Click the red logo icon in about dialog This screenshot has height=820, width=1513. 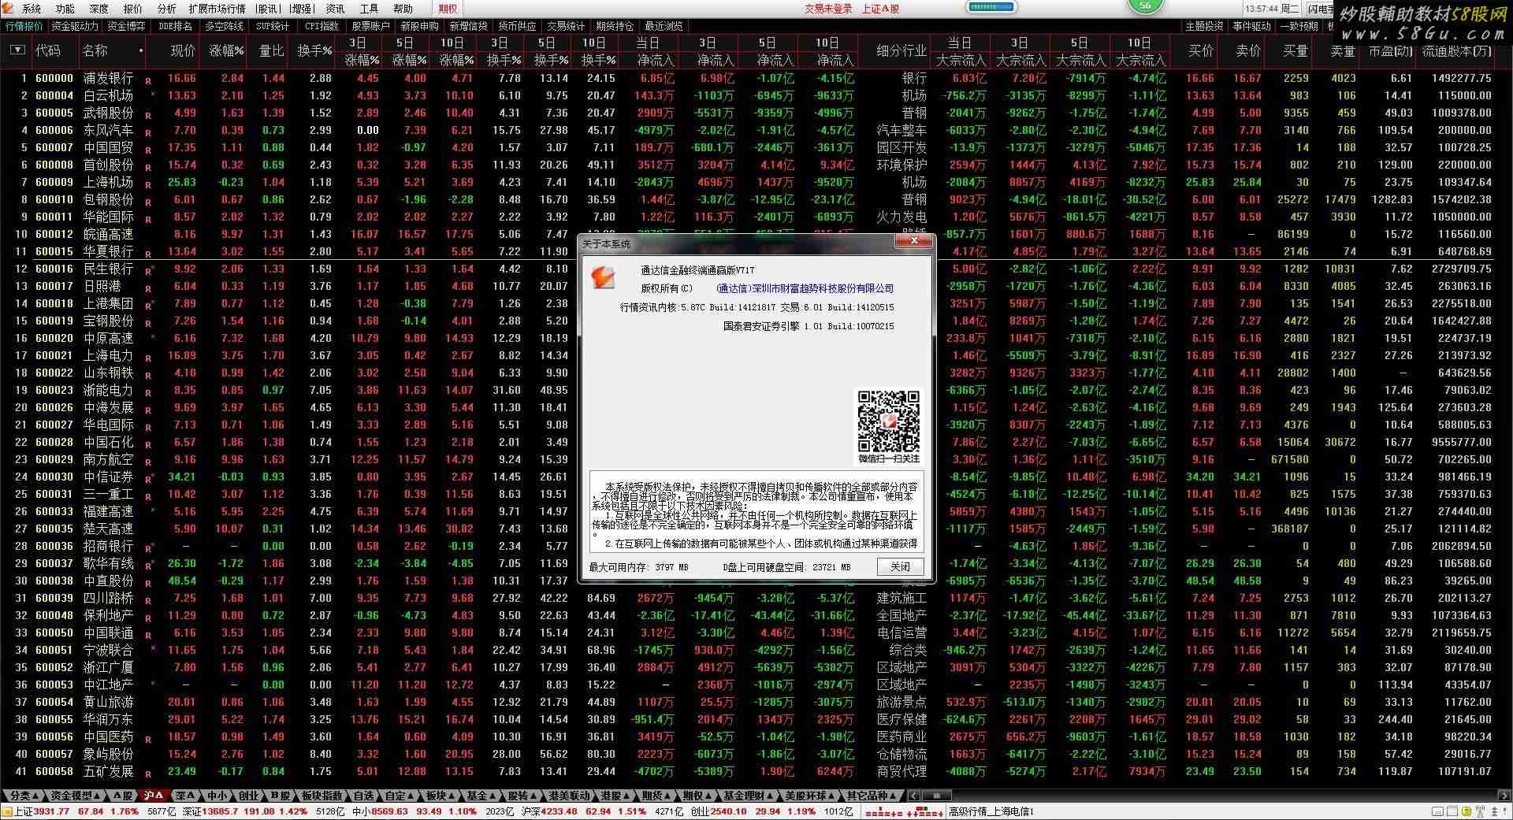tap(604, 277)
